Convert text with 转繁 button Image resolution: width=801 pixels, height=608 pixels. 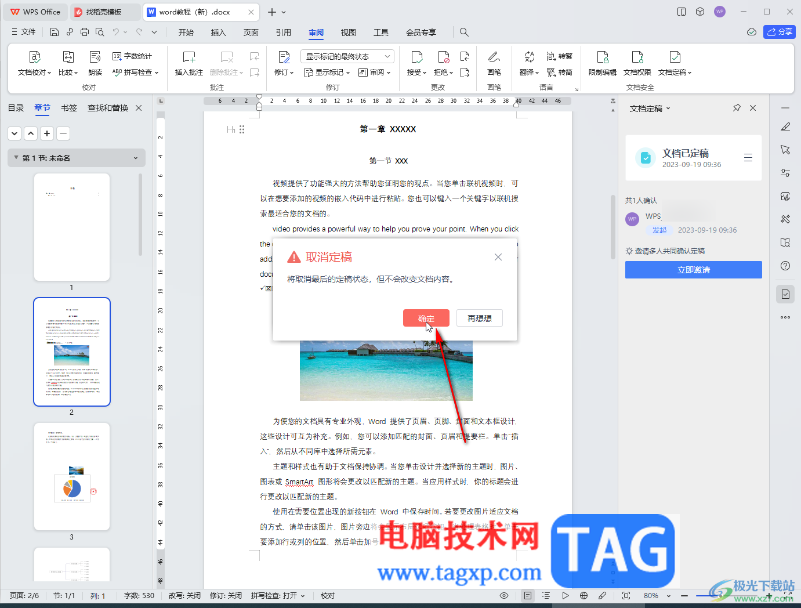[559, 56]
